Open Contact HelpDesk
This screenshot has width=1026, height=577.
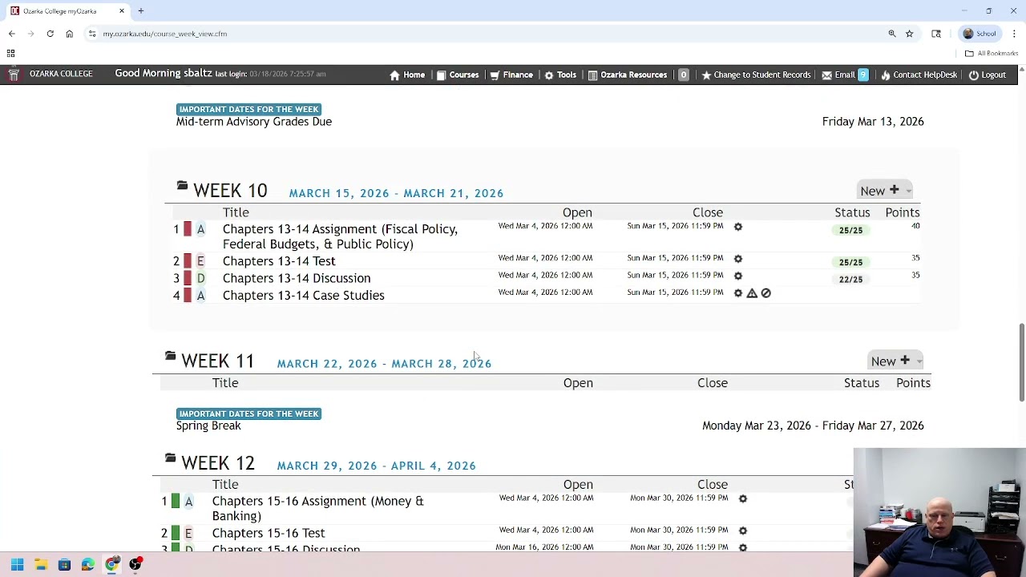919,75
